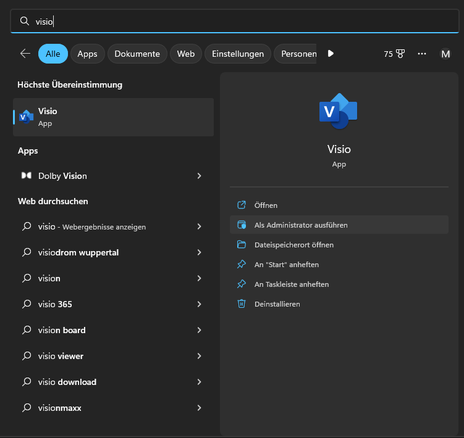Click the M profile avatar

click(x=445, y=54)
